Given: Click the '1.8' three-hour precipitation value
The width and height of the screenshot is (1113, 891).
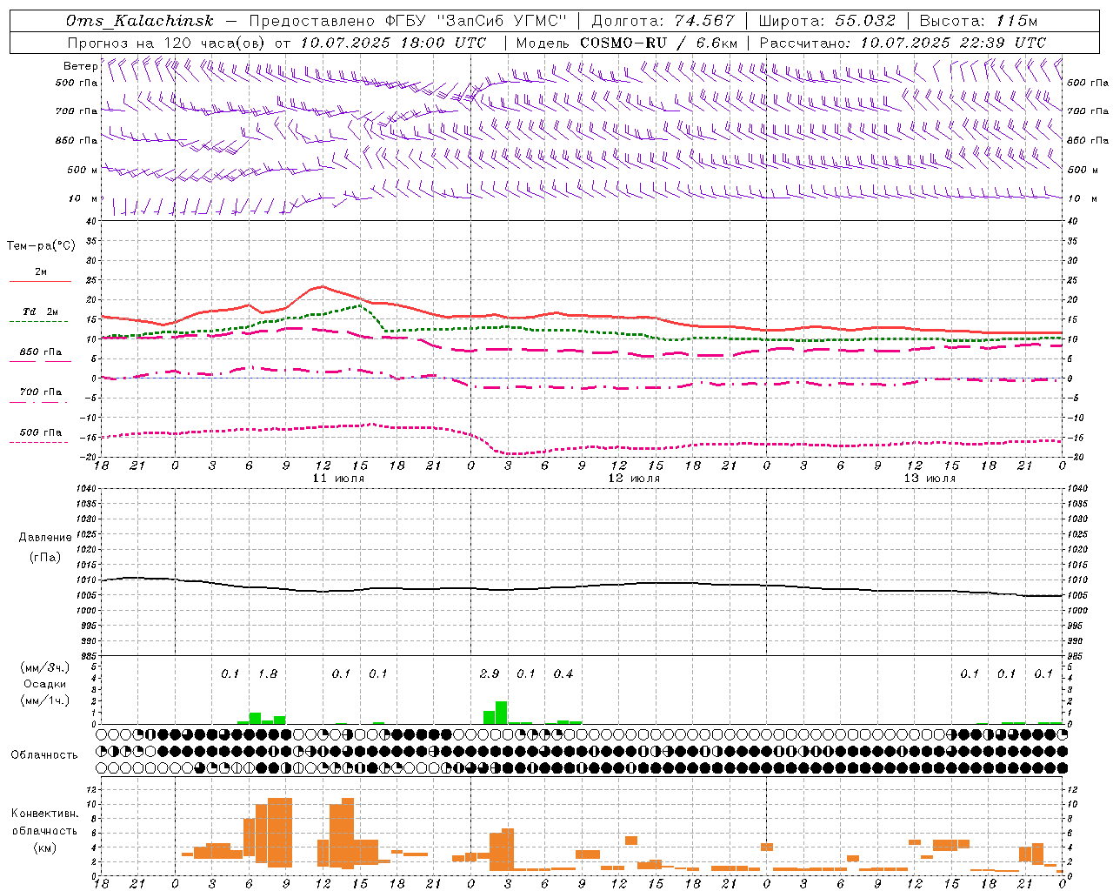Looking at the screenshot, I should tap(268, 674).
